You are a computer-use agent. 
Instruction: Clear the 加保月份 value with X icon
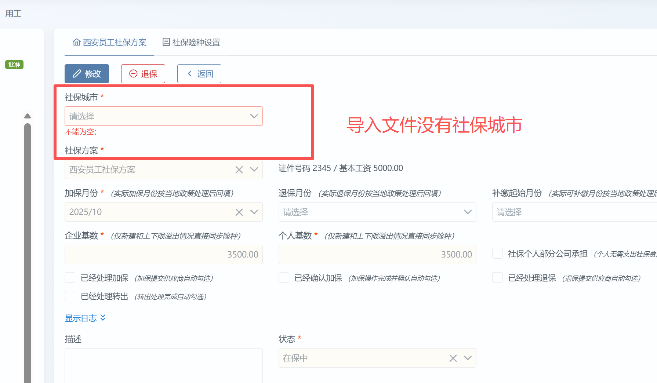click(239, 212)
